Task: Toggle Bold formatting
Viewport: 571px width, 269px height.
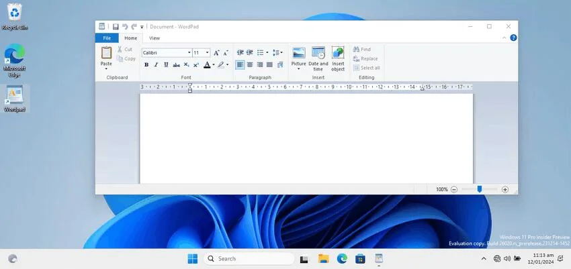Action: click(x=146, y=65)
